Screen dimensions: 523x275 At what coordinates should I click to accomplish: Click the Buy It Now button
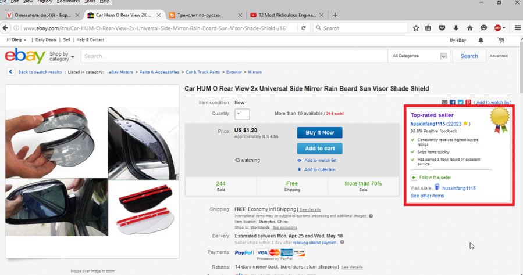pyautogui.click(x=319, y=132)
